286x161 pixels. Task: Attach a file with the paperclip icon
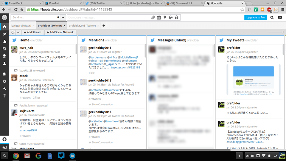click(x=153, y=17)
